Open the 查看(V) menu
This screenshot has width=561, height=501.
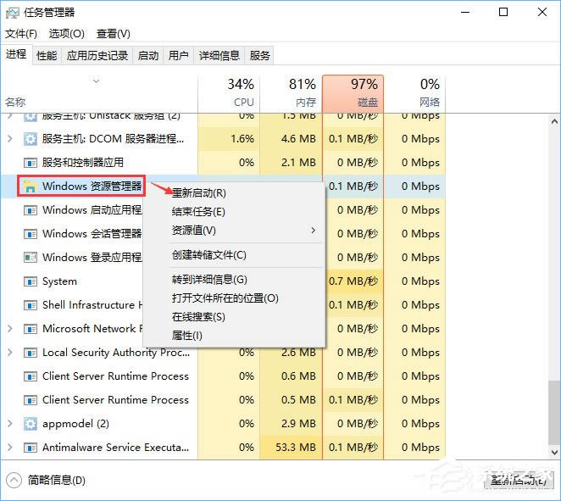(x=113, y=34)
